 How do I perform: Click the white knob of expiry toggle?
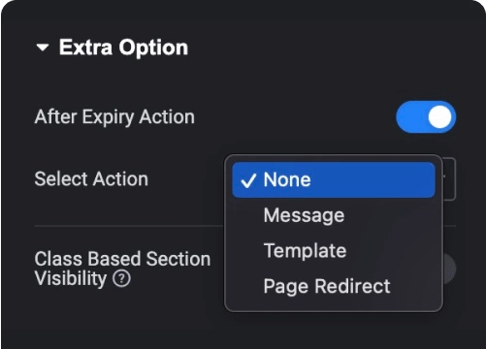point(439,117)
